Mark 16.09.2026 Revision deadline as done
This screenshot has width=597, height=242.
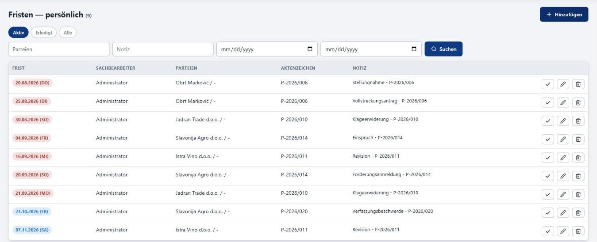tap(547, 158)
